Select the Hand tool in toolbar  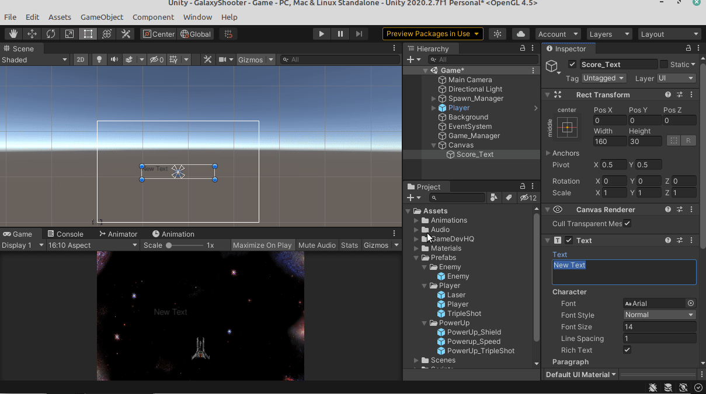(x=13, y=34)
